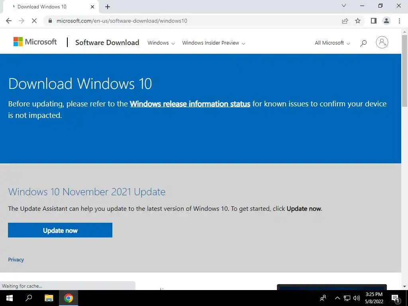Open Windows release information status link
408x306 pixels.
190,104
